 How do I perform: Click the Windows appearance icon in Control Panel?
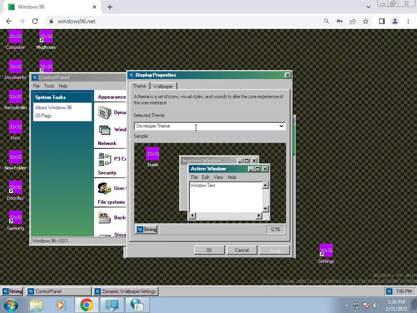point(105,130)
